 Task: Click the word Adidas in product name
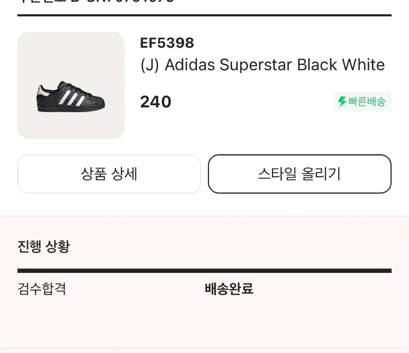tap(190, 65)
